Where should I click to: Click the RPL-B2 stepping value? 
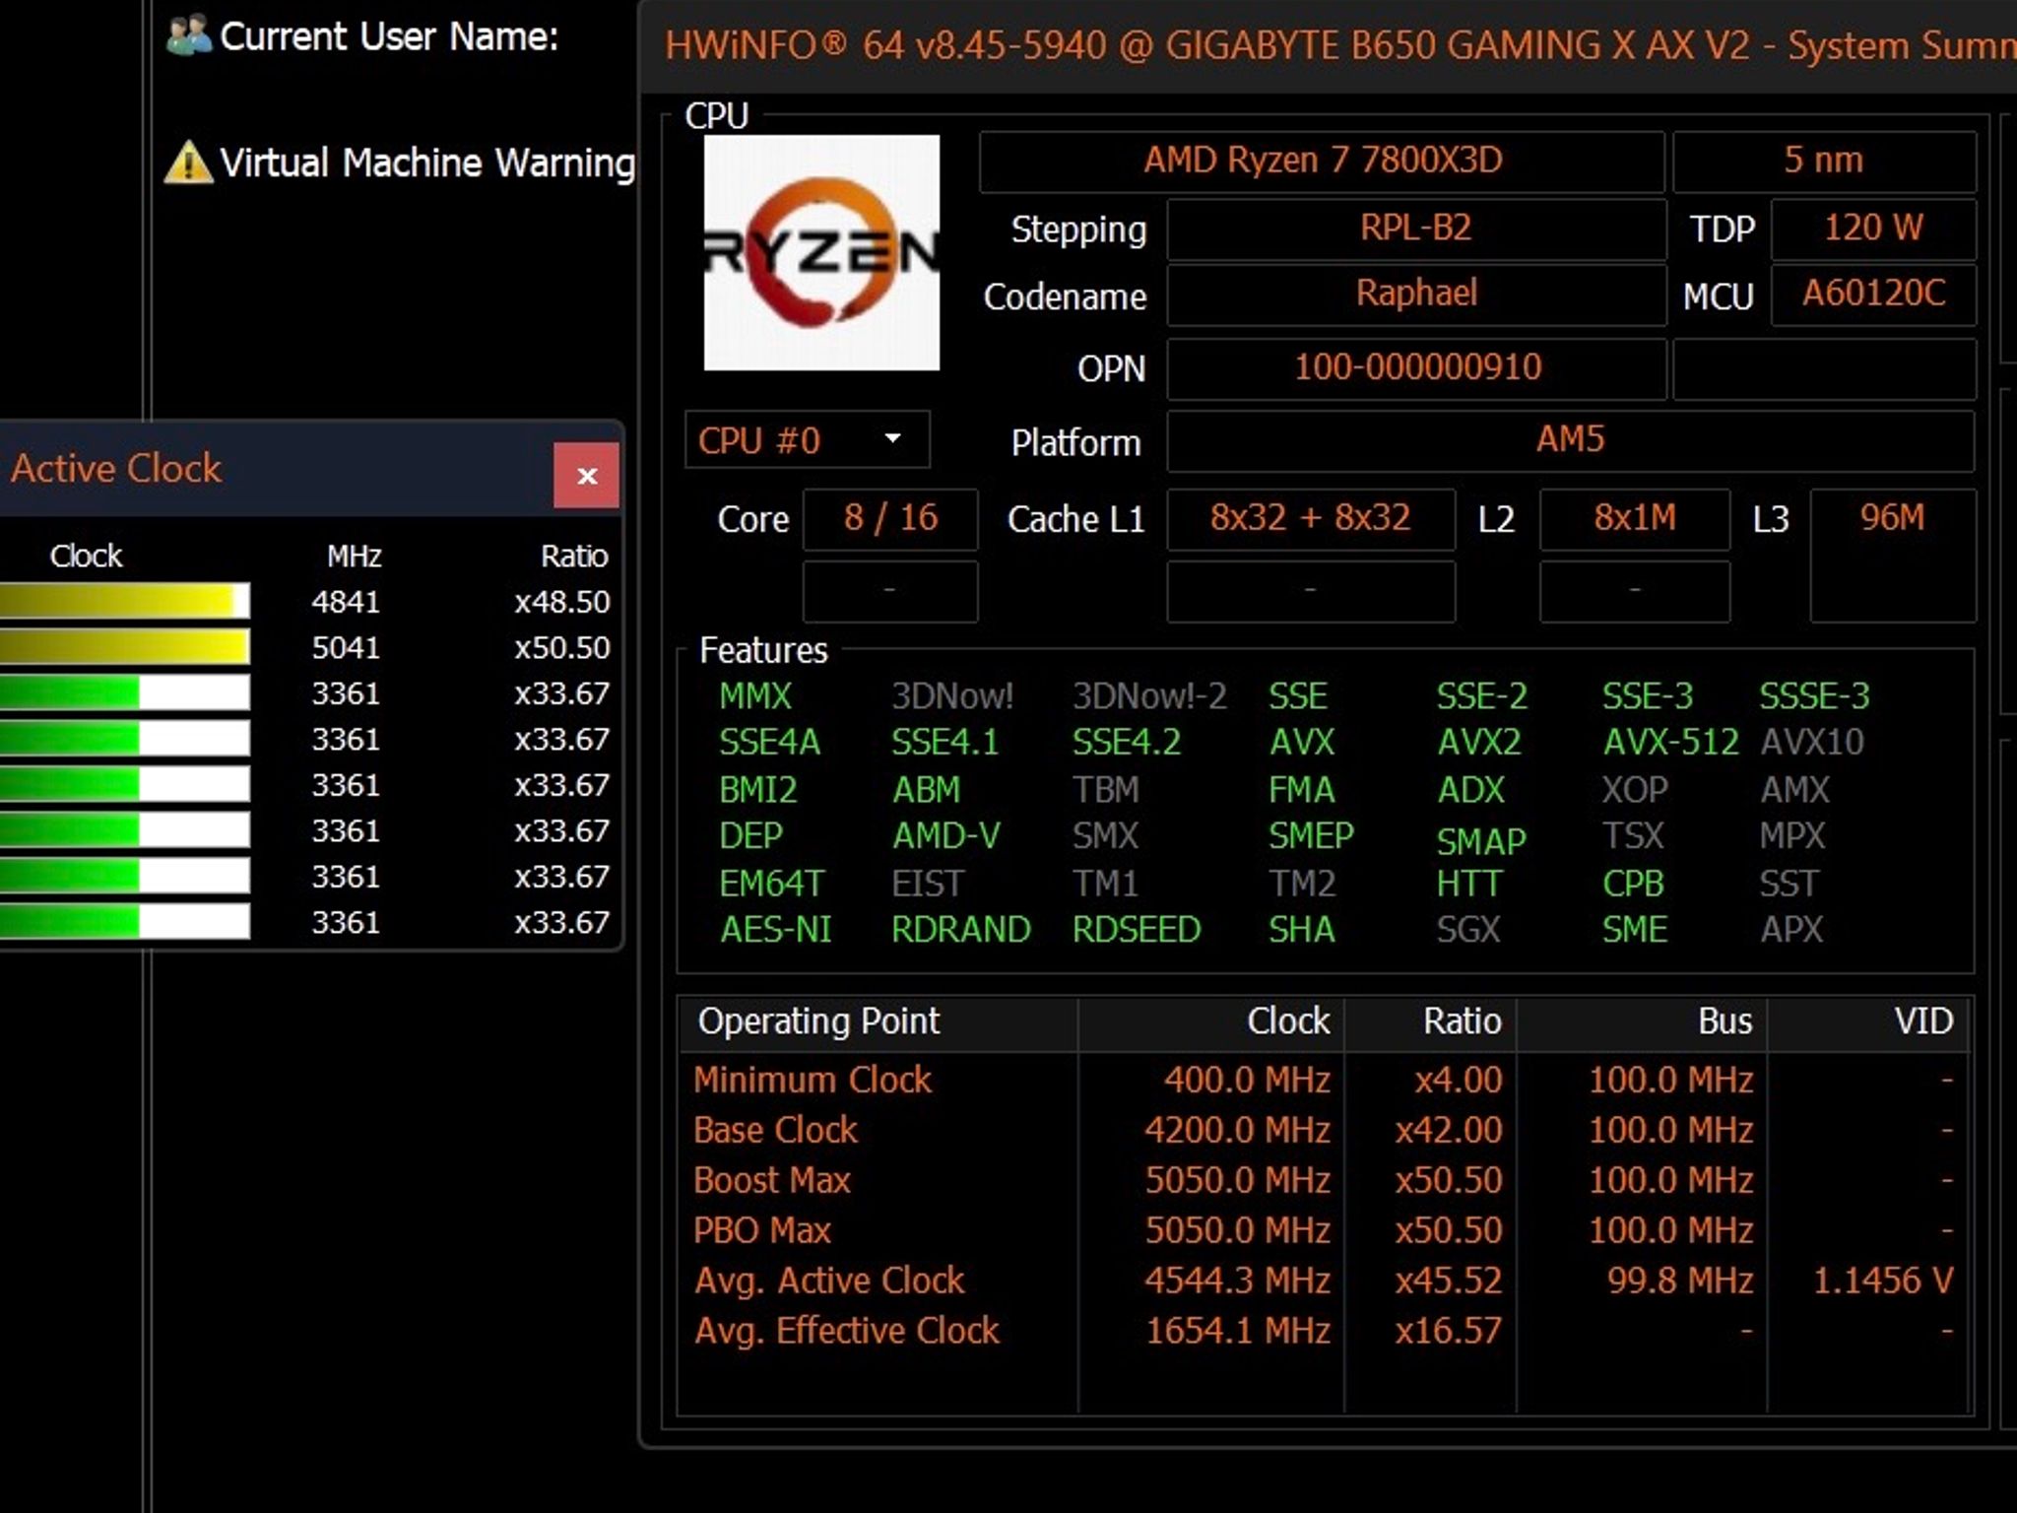click(1416, 229)
